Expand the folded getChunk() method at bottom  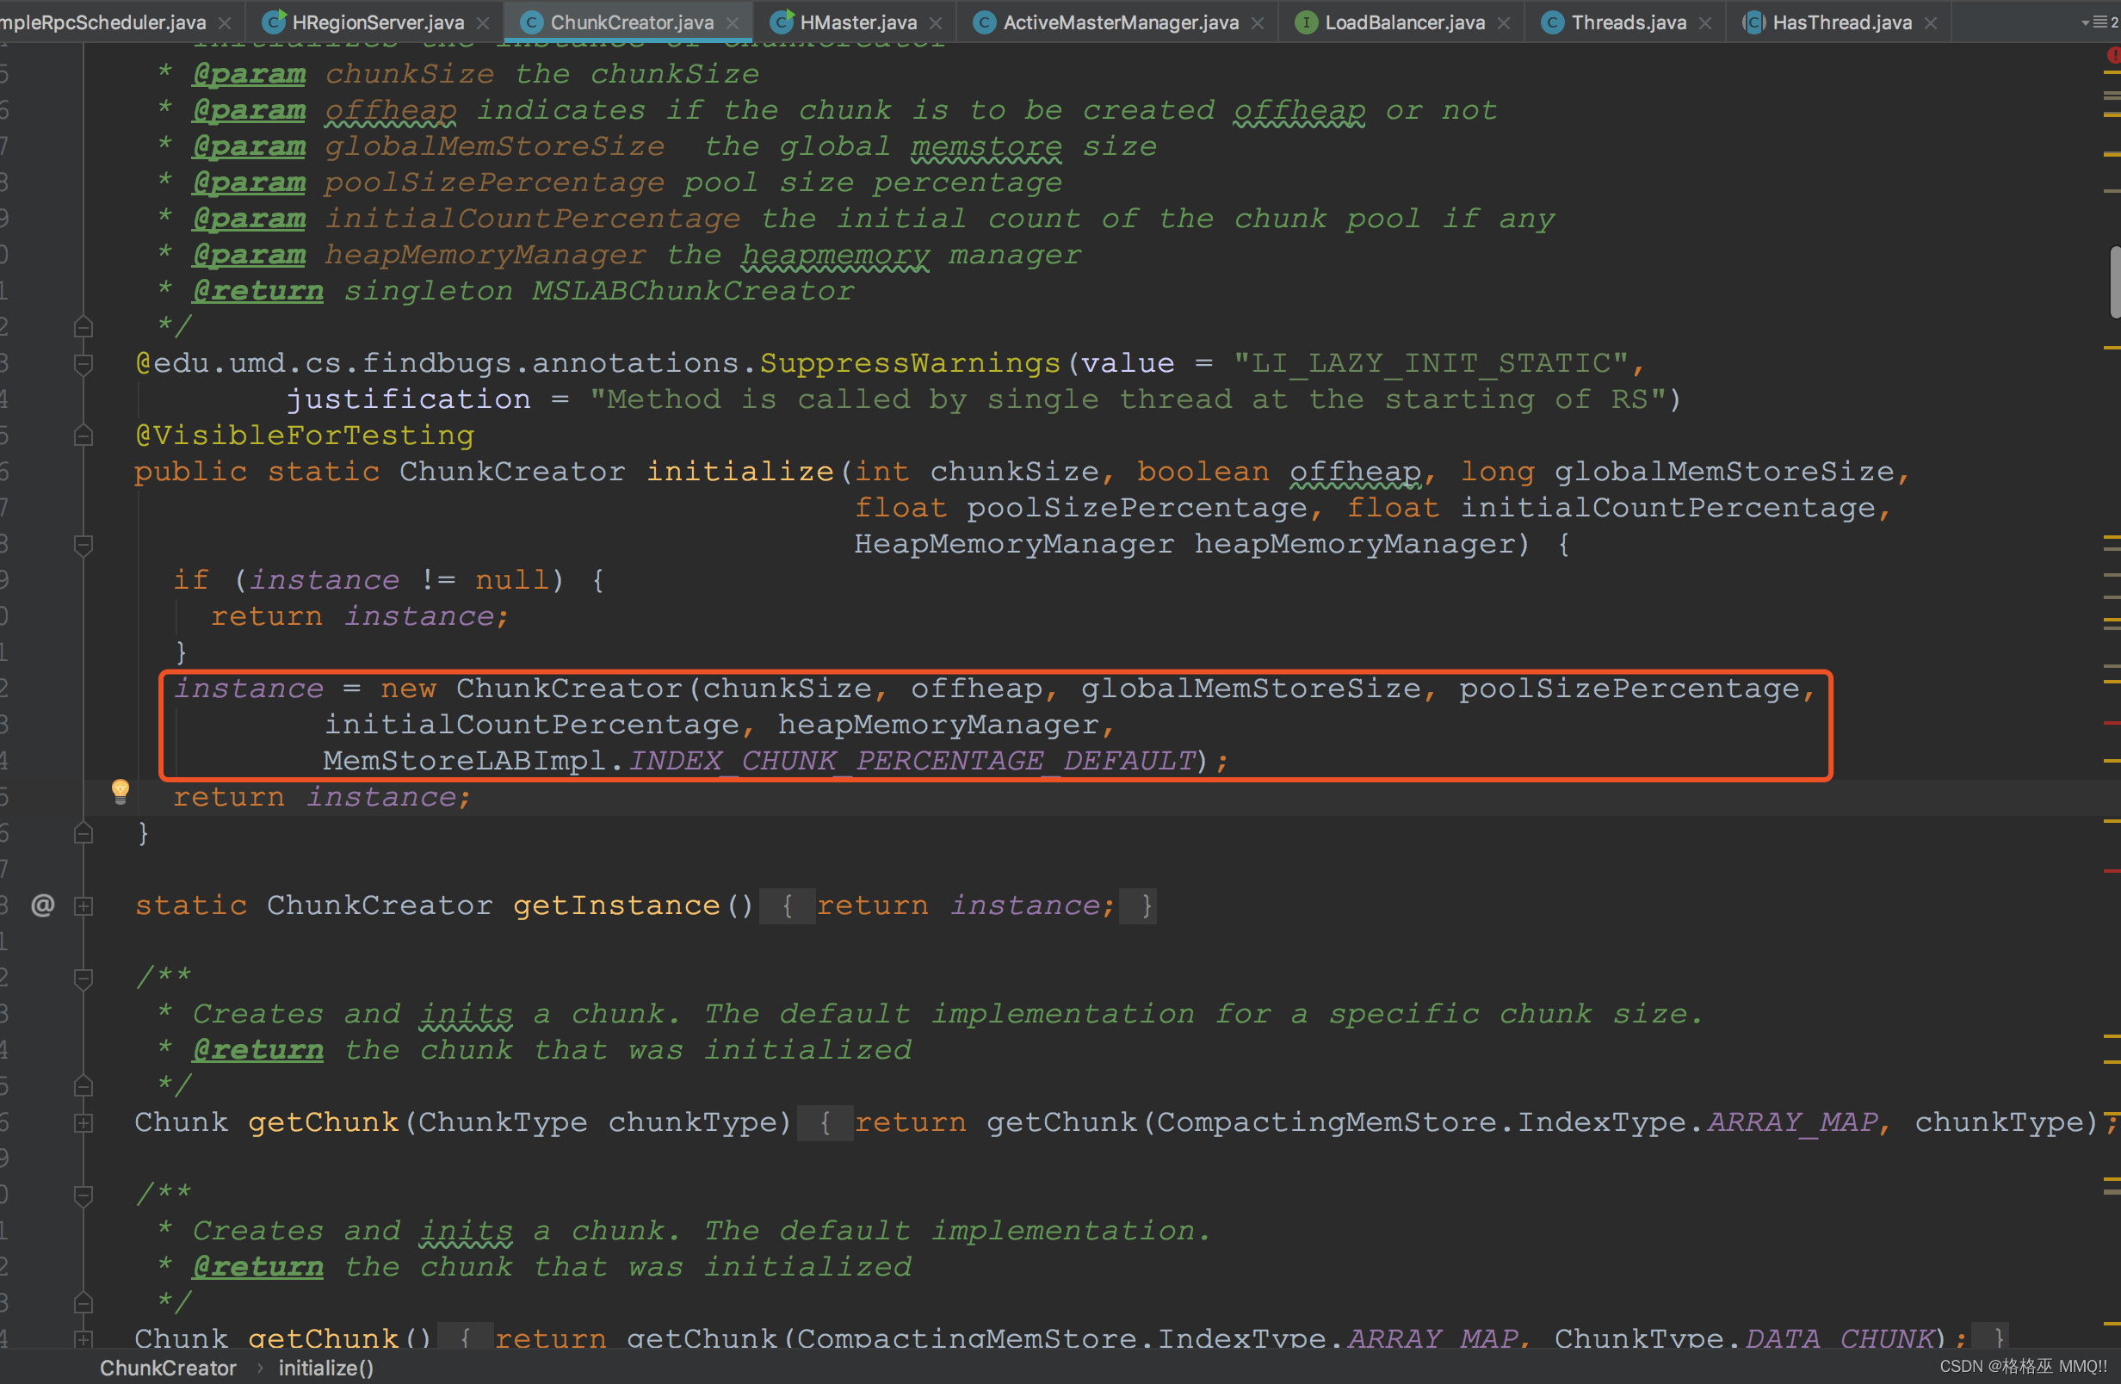[83, 1338]
